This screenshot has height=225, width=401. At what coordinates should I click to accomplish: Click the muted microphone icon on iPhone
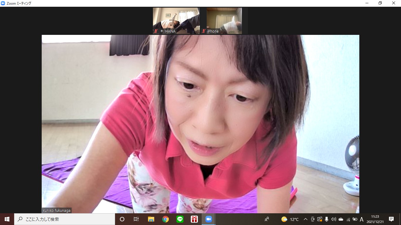pyautogui.click(x=203, y=31)
